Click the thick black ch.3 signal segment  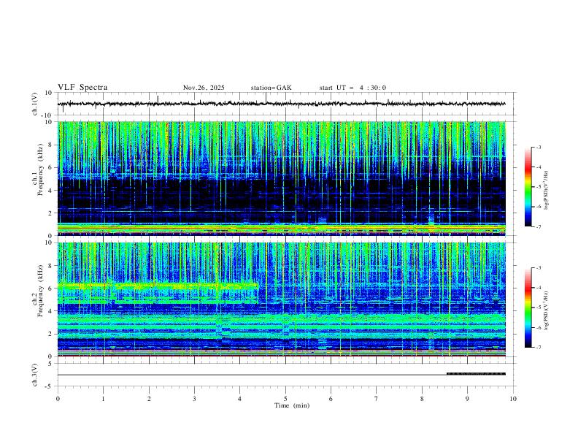pos(476,374)
